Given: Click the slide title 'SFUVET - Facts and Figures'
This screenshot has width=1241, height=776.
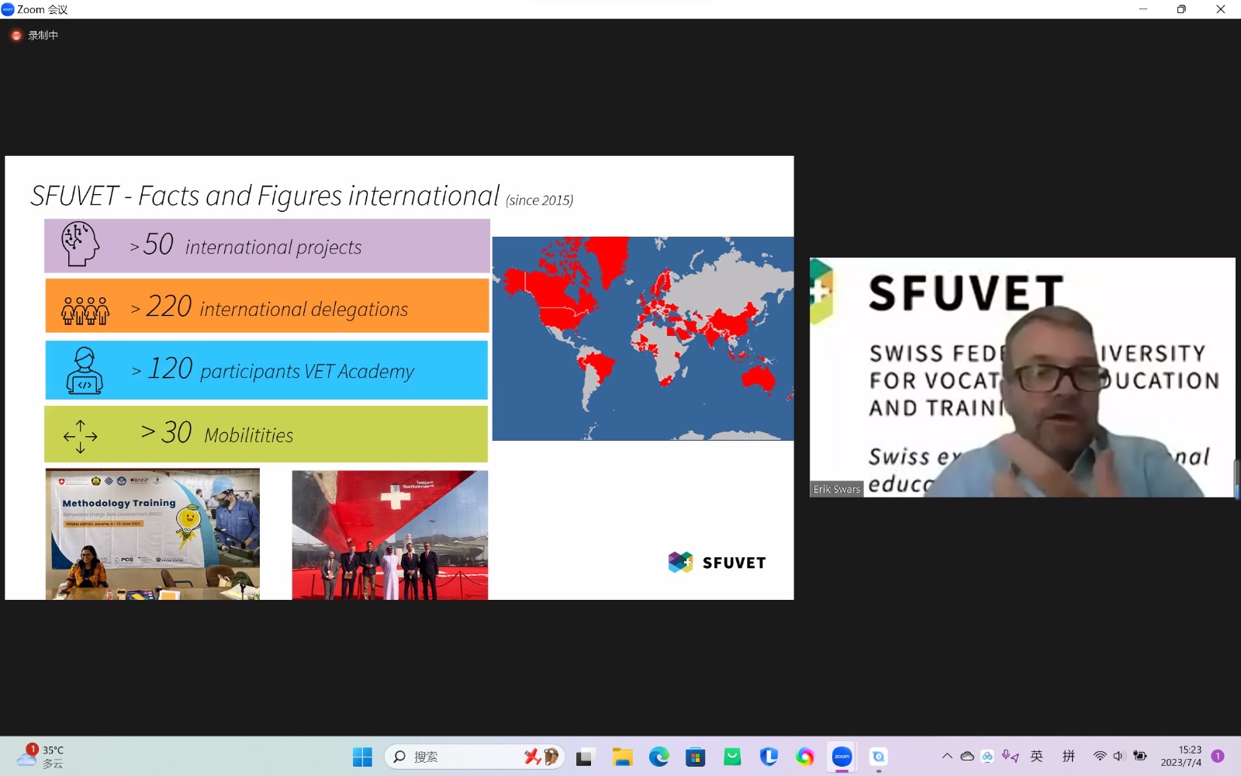Looking at the screenshot, I should 264,196.
